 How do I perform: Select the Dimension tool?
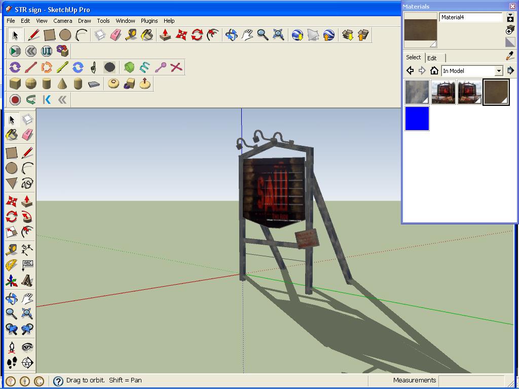[x=27, y=249]
